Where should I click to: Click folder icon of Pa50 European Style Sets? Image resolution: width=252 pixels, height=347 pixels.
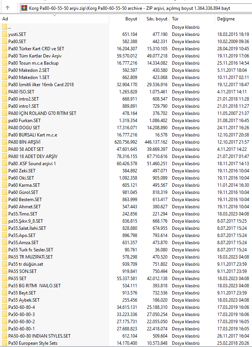[x=5, y=343]
